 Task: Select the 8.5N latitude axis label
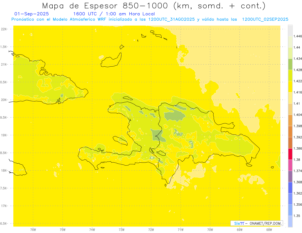point(4,153)
